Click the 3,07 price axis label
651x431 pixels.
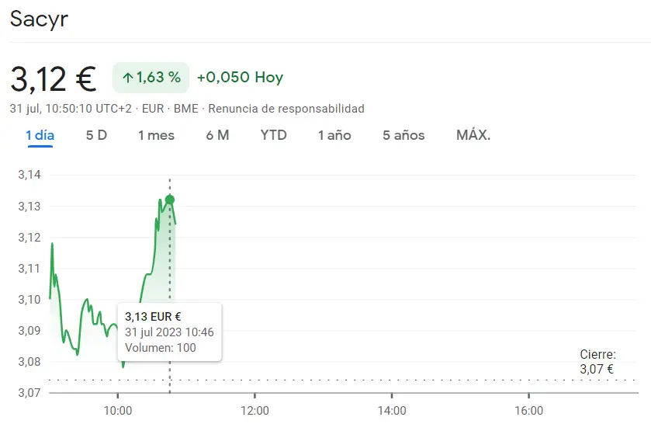click(x=29, y=392)
